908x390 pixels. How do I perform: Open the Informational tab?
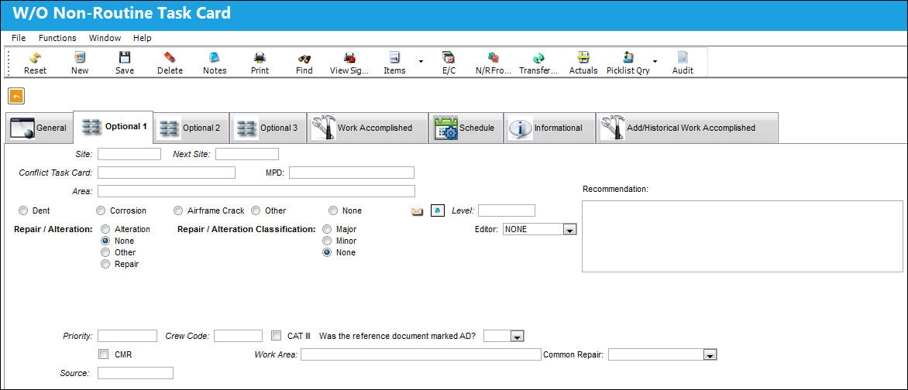(x=549, y=128)
